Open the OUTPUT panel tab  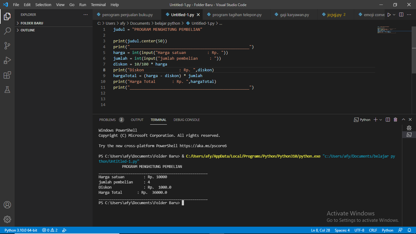point(137,120)
